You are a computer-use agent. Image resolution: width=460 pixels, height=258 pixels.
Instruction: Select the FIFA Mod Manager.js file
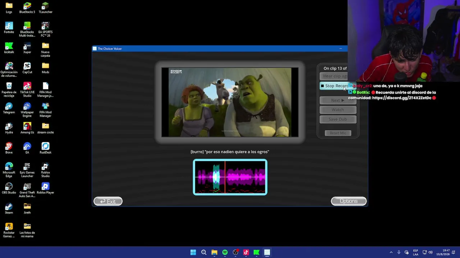(45, 90)
